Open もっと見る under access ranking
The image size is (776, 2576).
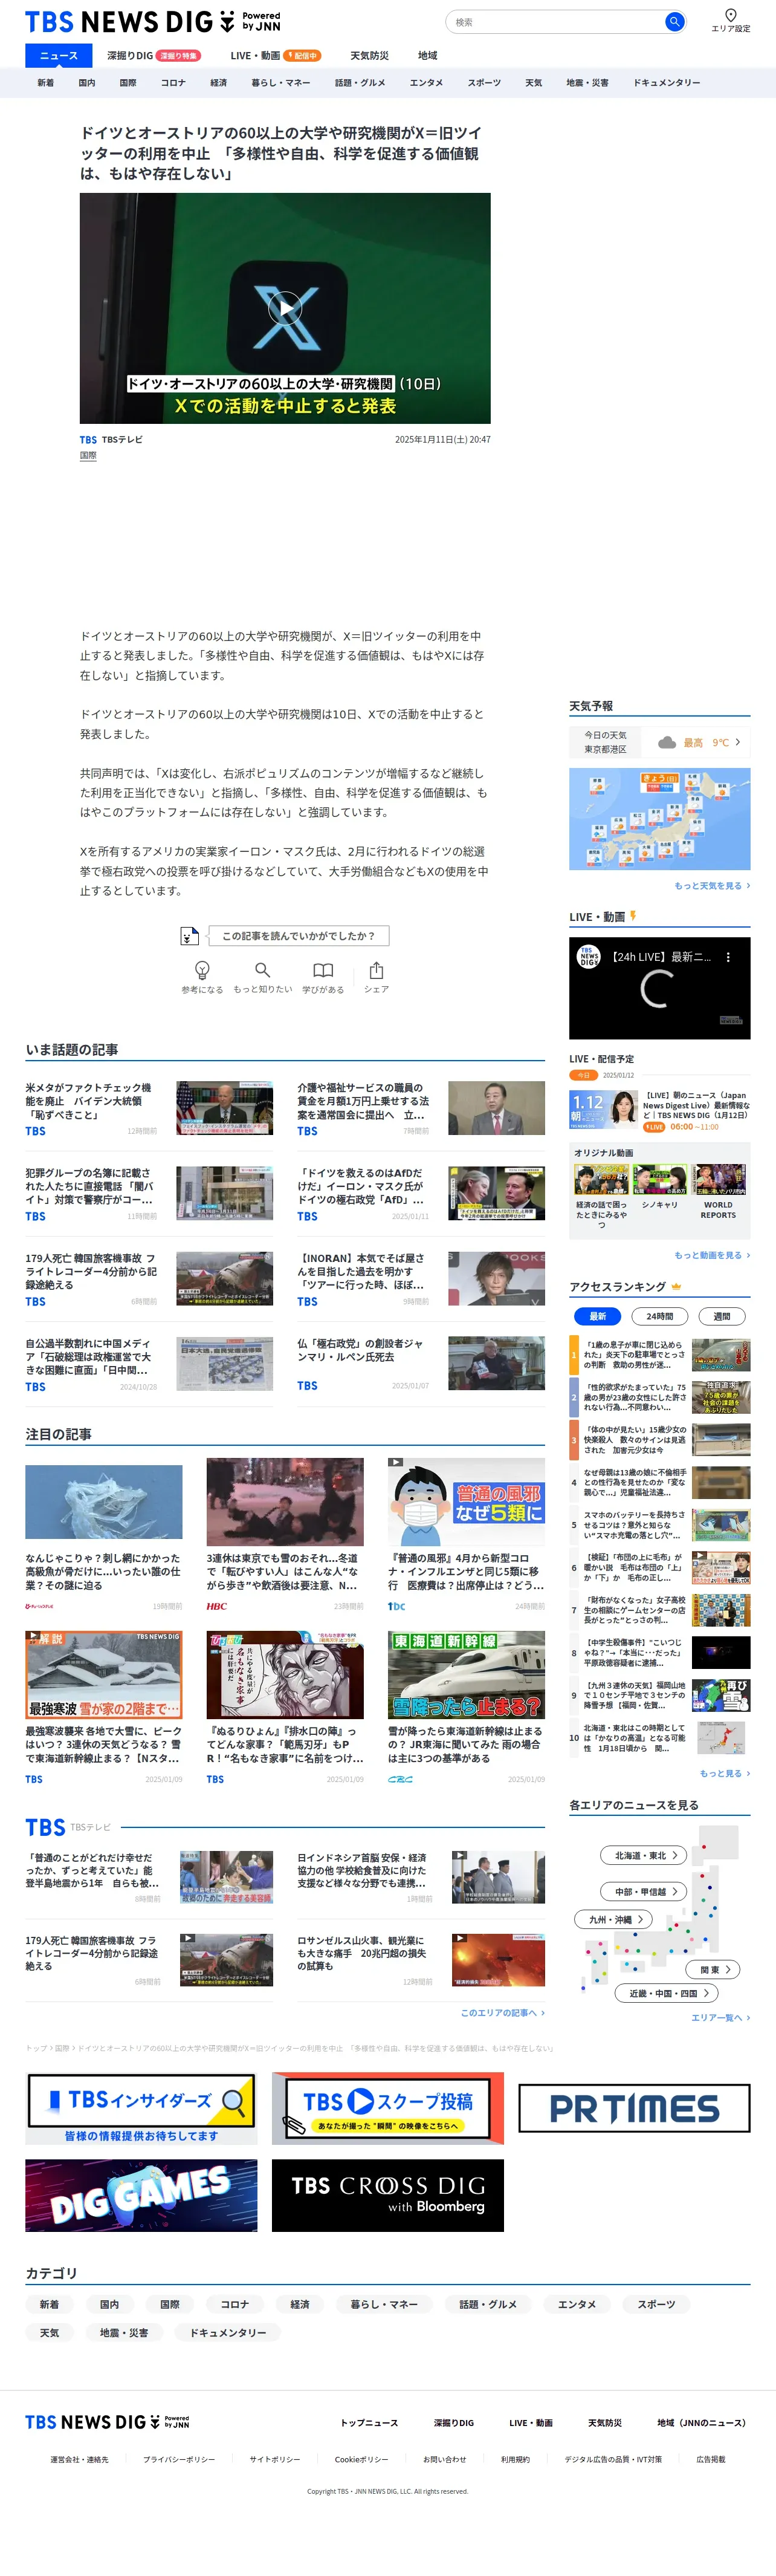pyautogui.click(x=724, y=1773)
